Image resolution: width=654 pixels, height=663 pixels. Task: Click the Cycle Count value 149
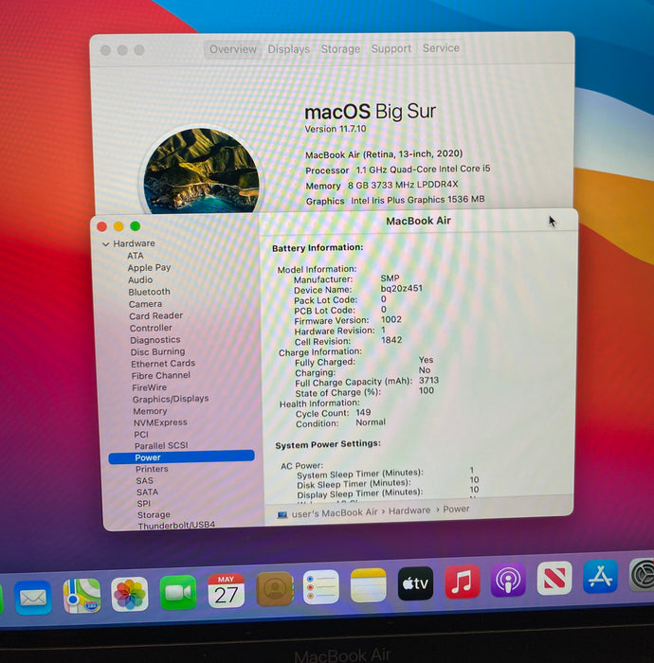(x=363, y=412)
